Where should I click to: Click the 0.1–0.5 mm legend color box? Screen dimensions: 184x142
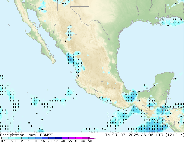(x=5, y=138)
